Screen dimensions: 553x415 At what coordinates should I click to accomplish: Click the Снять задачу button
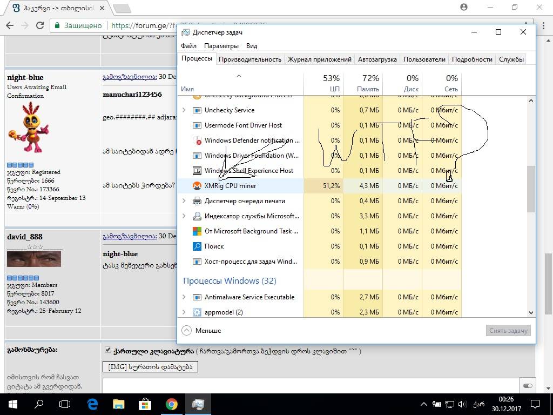pyautogui.click(x=508, y=331)
